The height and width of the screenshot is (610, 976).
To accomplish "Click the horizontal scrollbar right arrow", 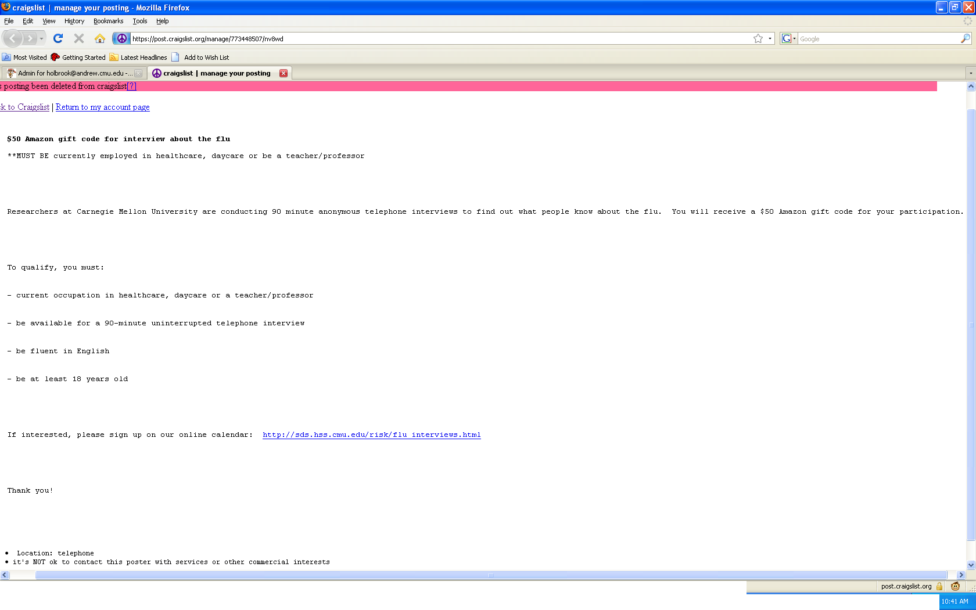I will point(961,575).
